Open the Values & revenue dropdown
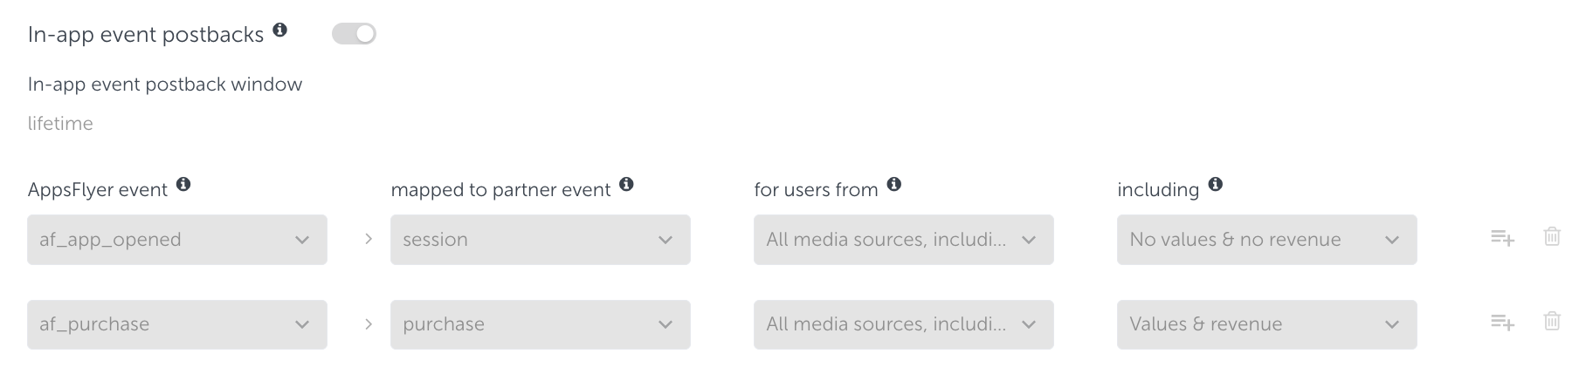 pyautogui.click(x=1266, y=324)
